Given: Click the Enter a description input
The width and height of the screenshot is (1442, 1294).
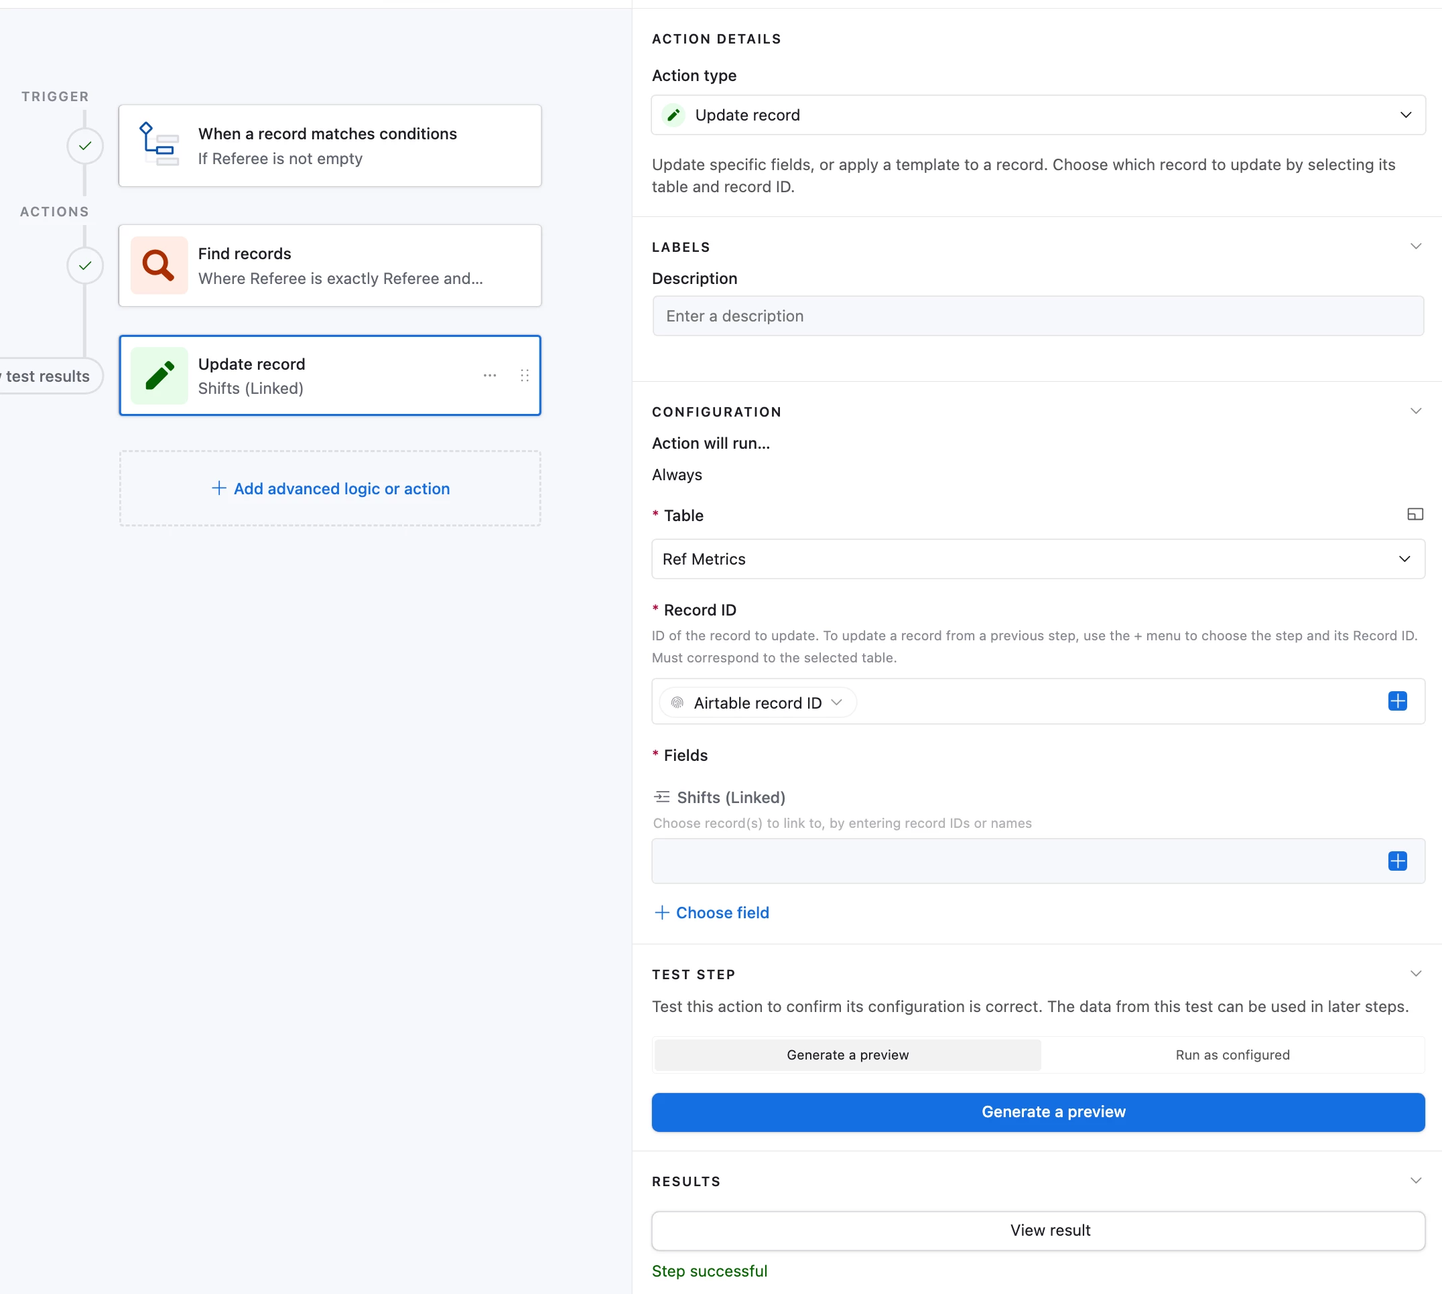Looking at the screenshot, I should (1037, 315).
